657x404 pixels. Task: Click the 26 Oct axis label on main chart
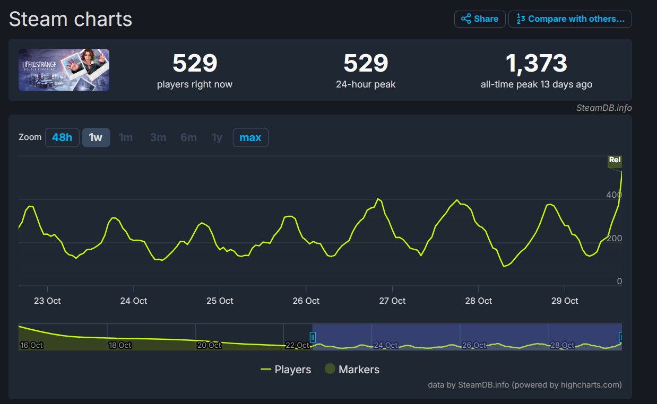coord(306,301)
